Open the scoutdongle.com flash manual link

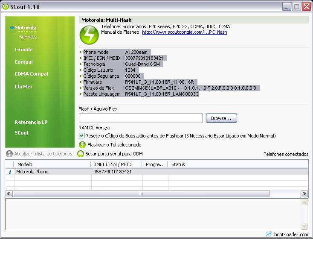click(185, 32)
